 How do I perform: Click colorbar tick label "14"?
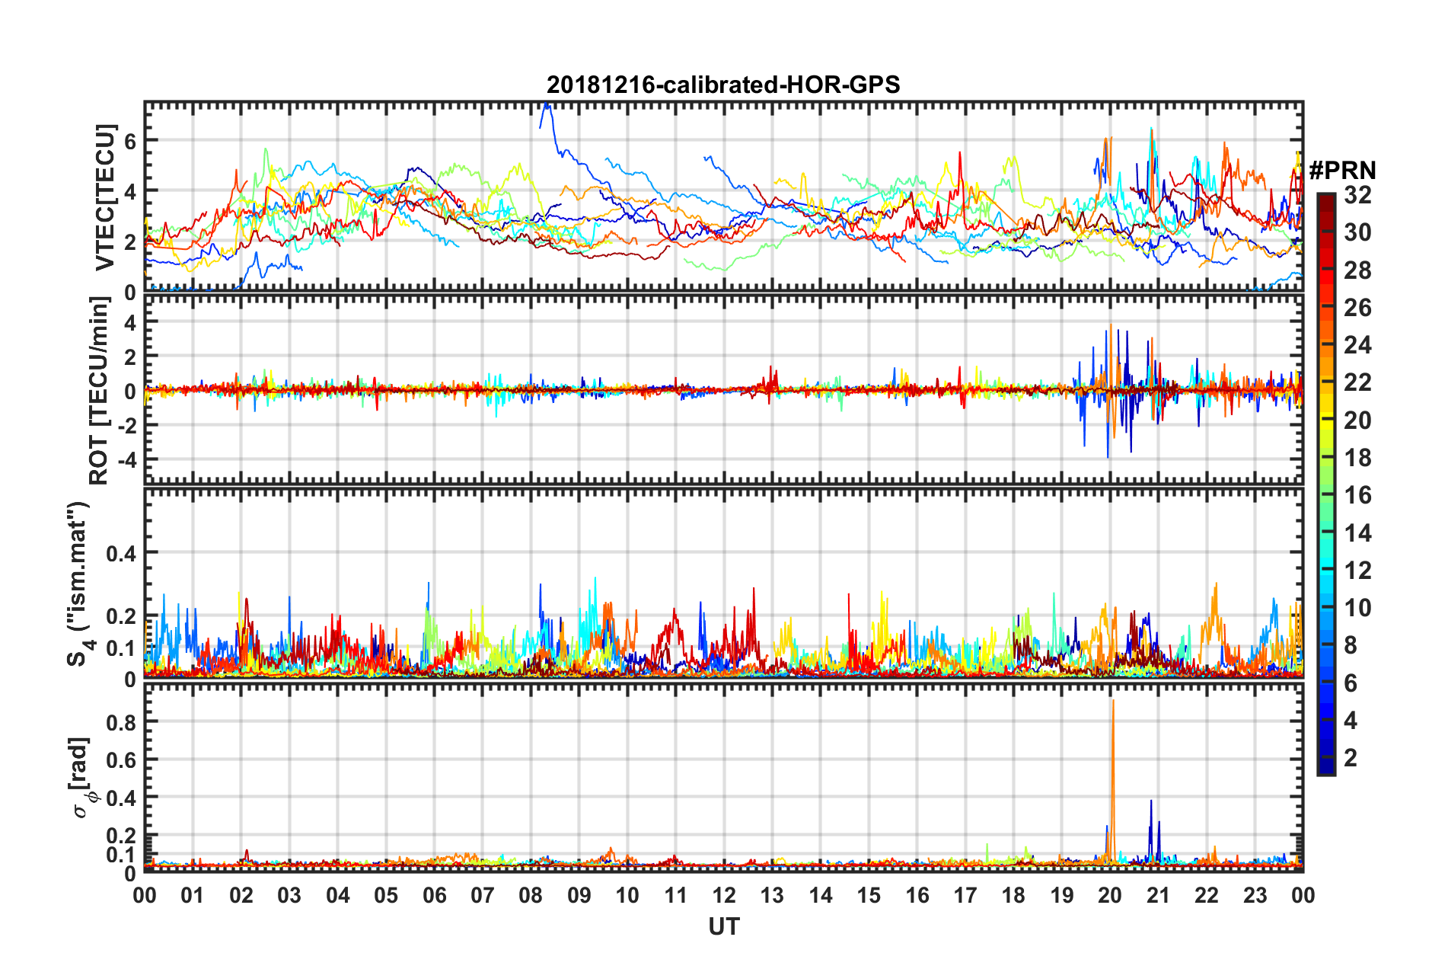click(x=1357, y=532)
